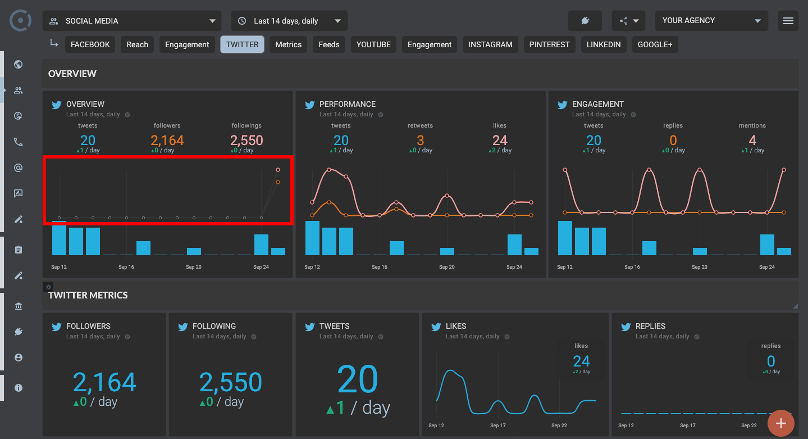The height and width of the screenshot is (439, 808).
Task: Expand the share options dropdown
Action: coord(628,21)
